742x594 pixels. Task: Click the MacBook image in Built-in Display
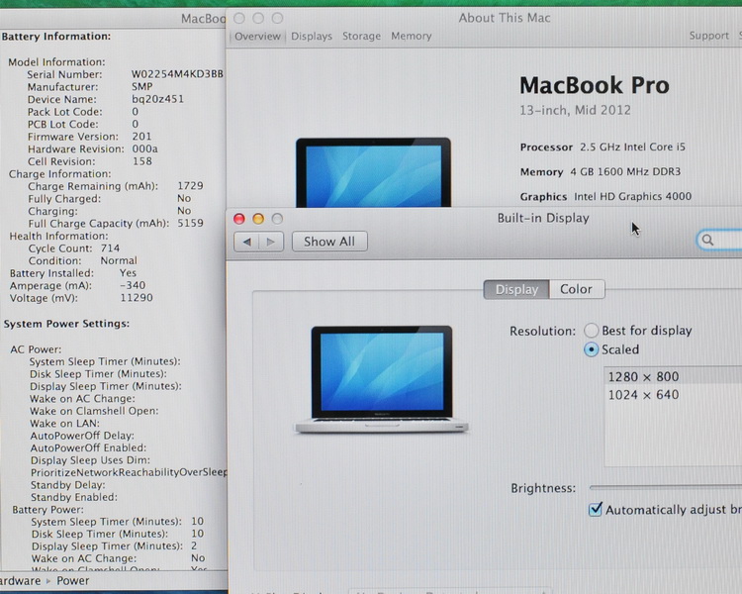(382, 379)
